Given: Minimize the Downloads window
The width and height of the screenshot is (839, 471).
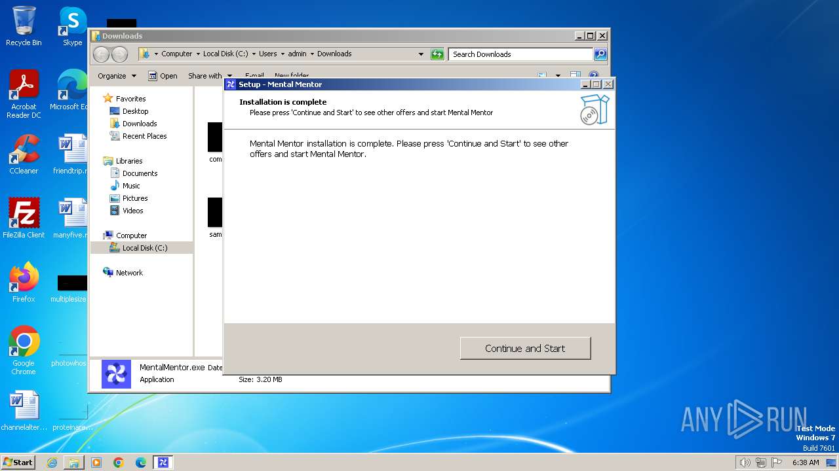Looking at the screenshot, I should click(579, 36).
